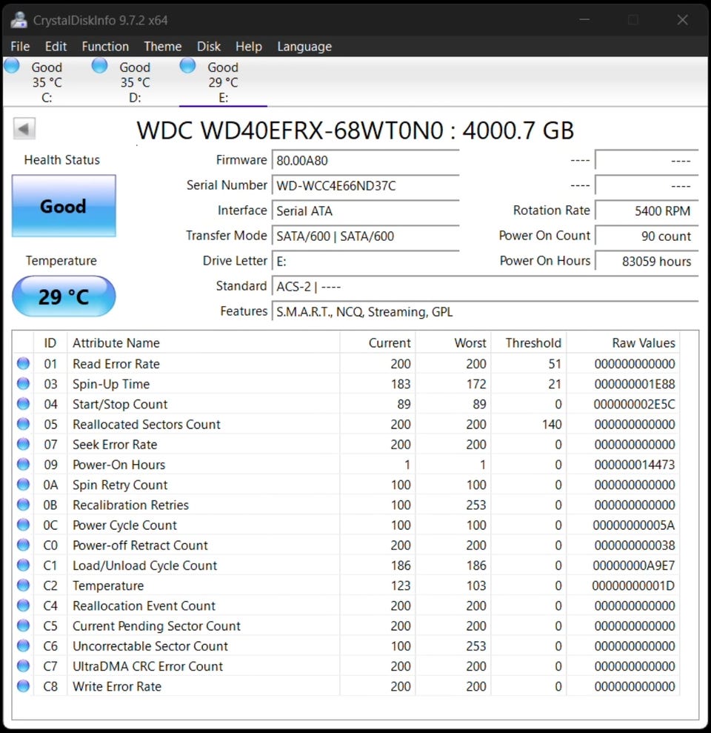The width and height of the screenshot is (711, 733).
Task: Open the Theme menu
Action: (162, 46)
